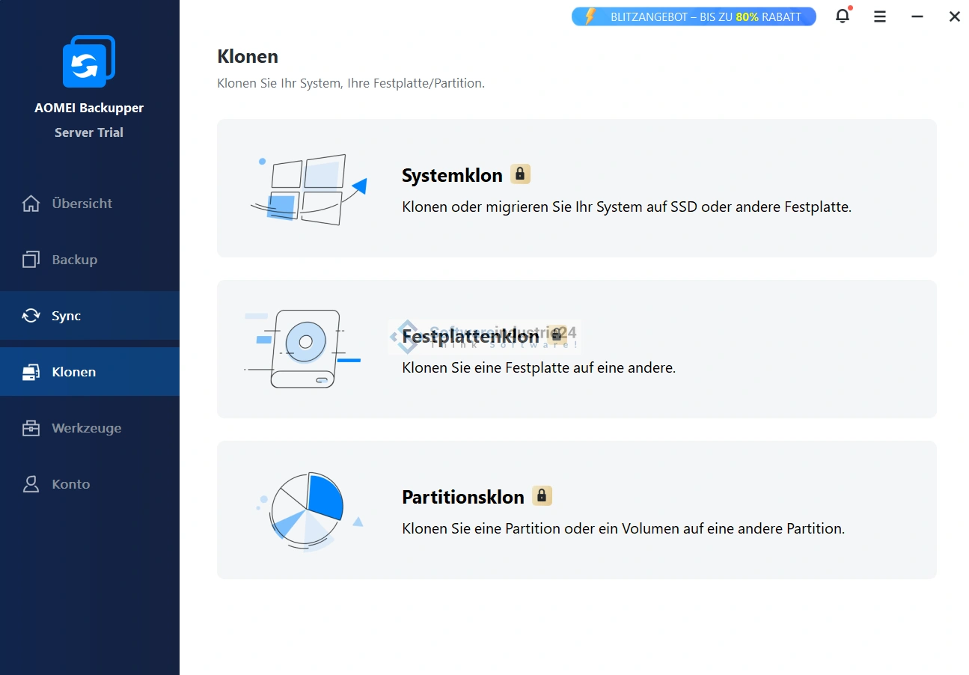The image size is (969, 675).
Task: Select the Klonen sidebar tab
Action: (x=73, y=372)
